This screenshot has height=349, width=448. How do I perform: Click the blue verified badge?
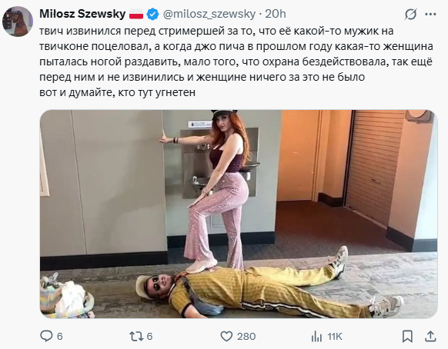153,15
